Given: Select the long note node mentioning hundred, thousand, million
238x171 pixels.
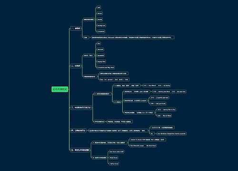Looking at the screenshot, I should [133, 38].
